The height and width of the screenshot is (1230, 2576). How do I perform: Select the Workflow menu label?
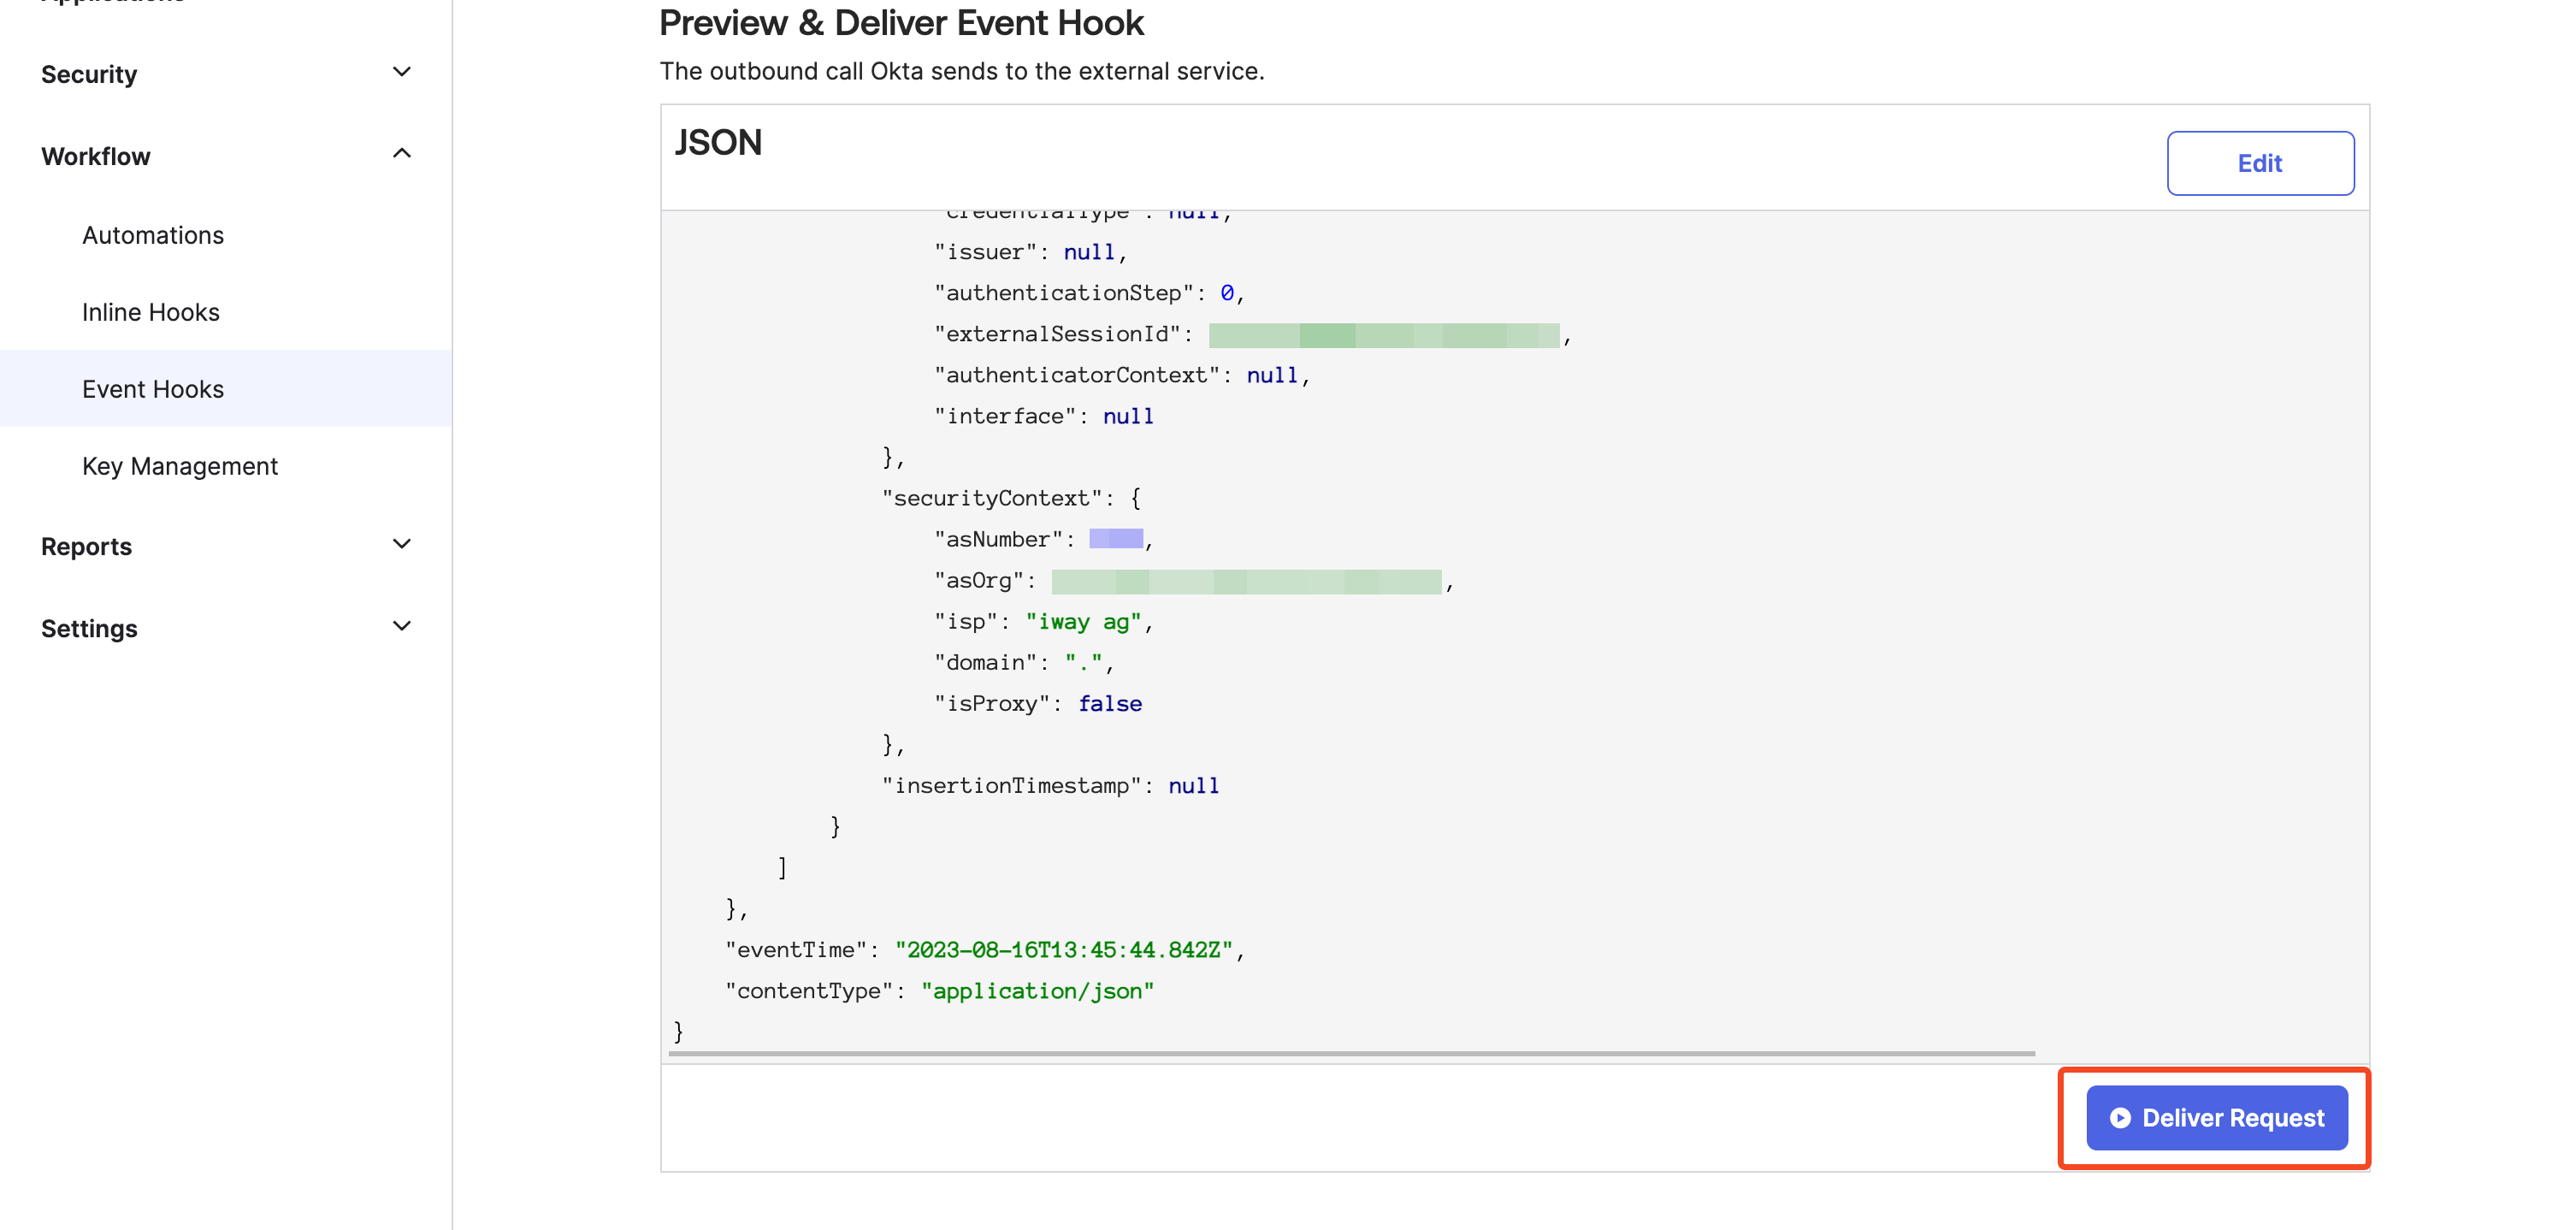[x=96, y=156]
